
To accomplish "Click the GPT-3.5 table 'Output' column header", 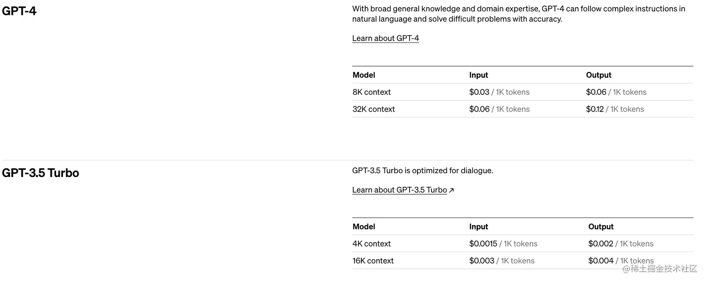I will pyautogui.click(x=600, y=227).
